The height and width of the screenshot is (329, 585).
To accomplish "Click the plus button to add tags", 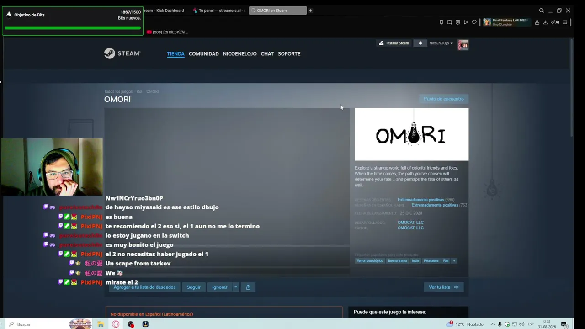I will (x=454, y=261).
